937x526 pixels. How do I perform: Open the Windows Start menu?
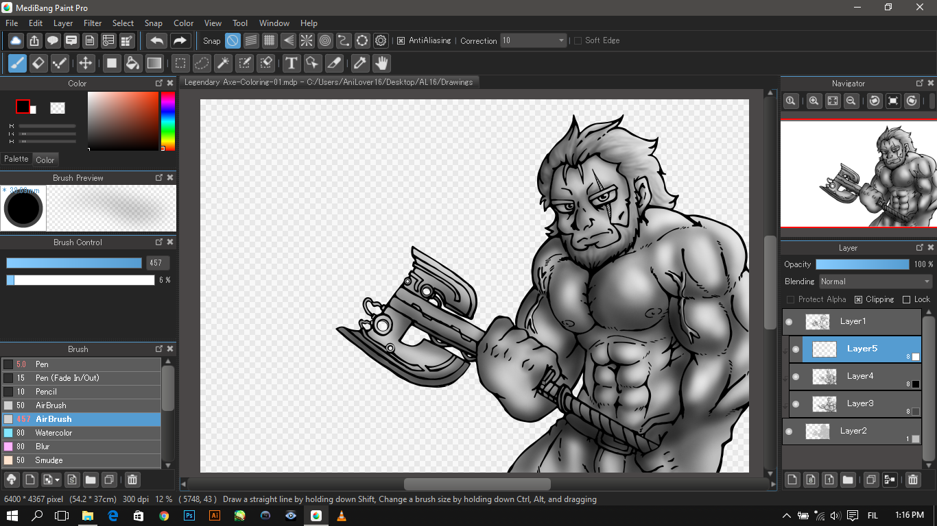pos(12,516)
